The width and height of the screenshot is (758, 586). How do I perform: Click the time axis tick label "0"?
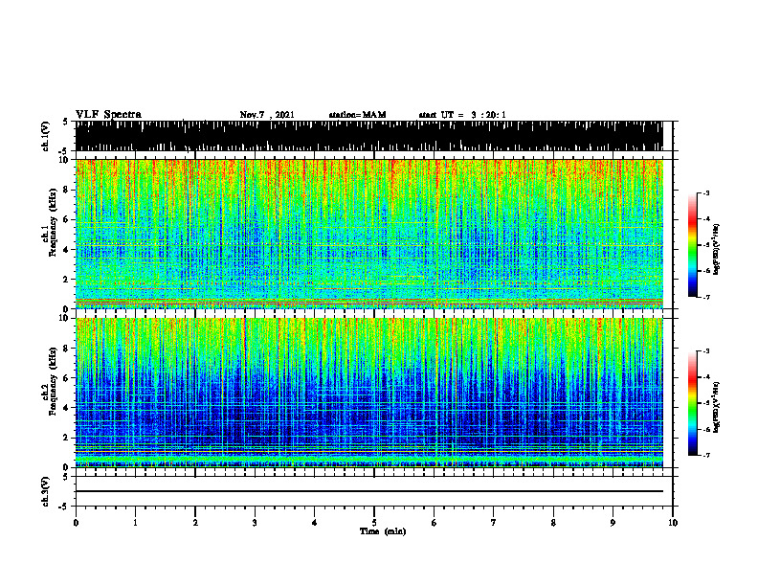[x=76, y=523]
